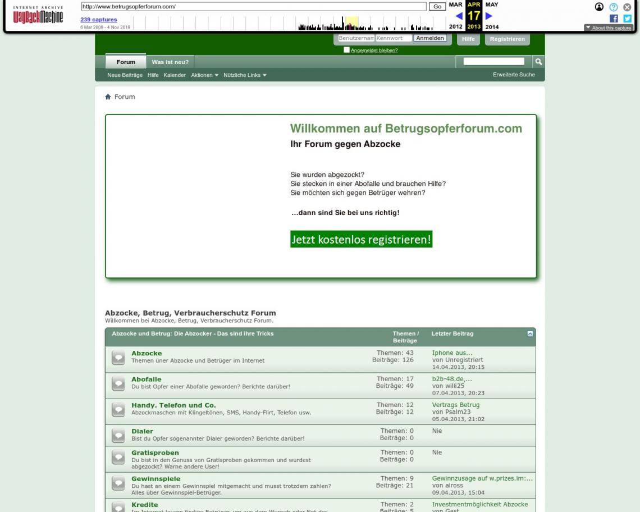Click Jetzt kostenlos registrieren! banner

pyautogui.click(x=361, y=239)
